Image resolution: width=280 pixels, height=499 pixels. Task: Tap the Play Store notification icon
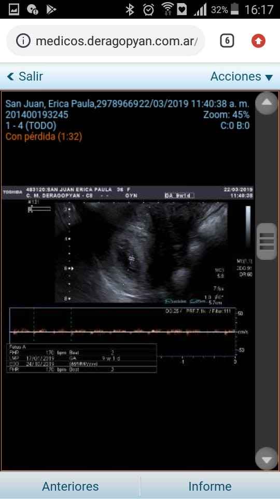[51, 9]
